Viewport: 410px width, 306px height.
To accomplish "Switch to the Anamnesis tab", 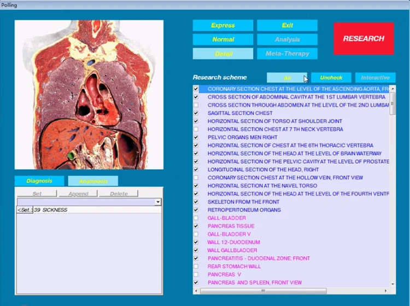I will click(x=93, y=181).
